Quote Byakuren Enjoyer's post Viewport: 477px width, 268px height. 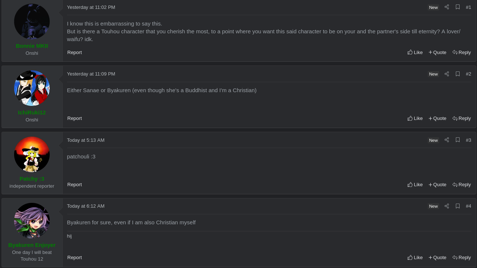tap(438, 257)
